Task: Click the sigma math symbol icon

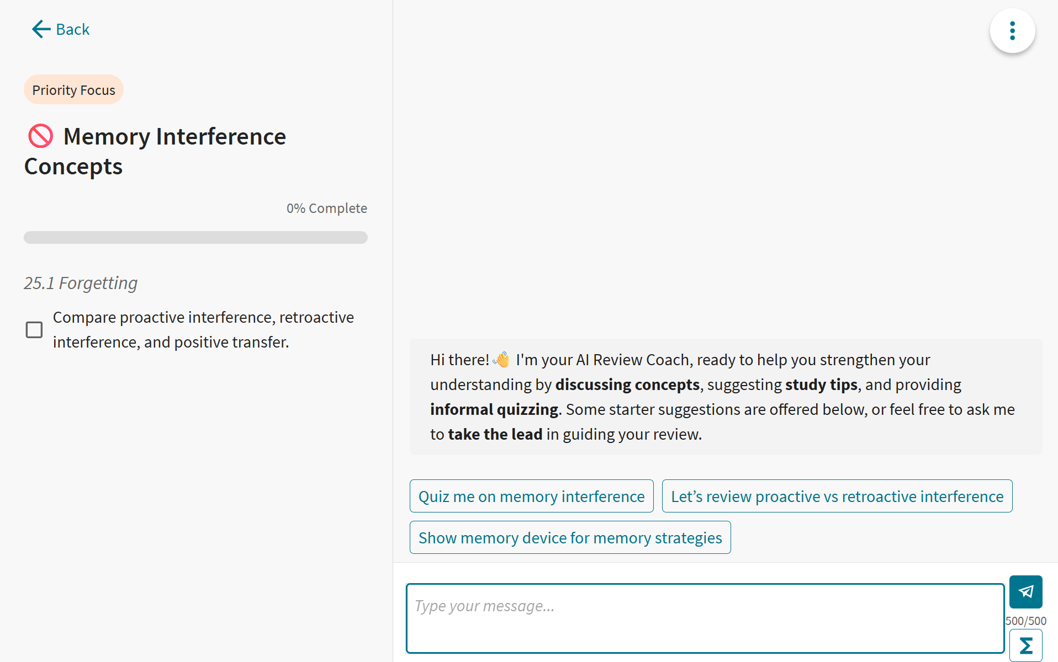Action: point(1025,644)
